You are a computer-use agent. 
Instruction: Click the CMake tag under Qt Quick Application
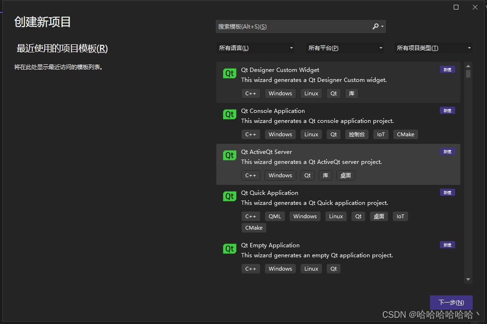[254, 228]
